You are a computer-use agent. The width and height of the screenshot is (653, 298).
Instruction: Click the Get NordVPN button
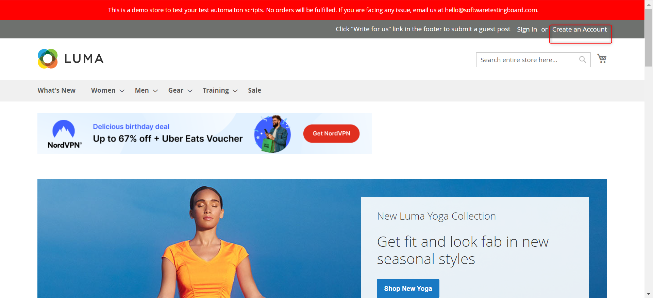331,133
